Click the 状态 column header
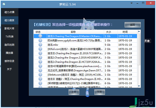Screen dimensions: 156x108 click(x=40, y=32)
